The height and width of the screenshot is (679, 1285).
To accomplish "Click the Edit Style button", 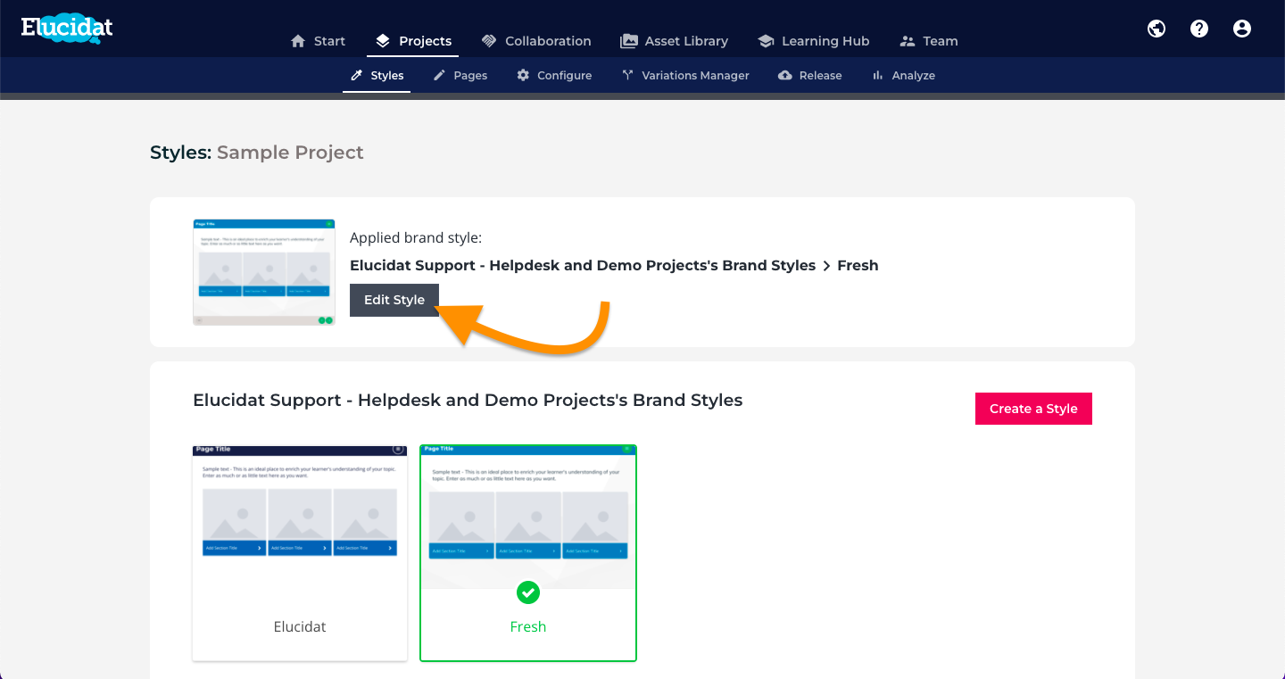I will [394, 300].
